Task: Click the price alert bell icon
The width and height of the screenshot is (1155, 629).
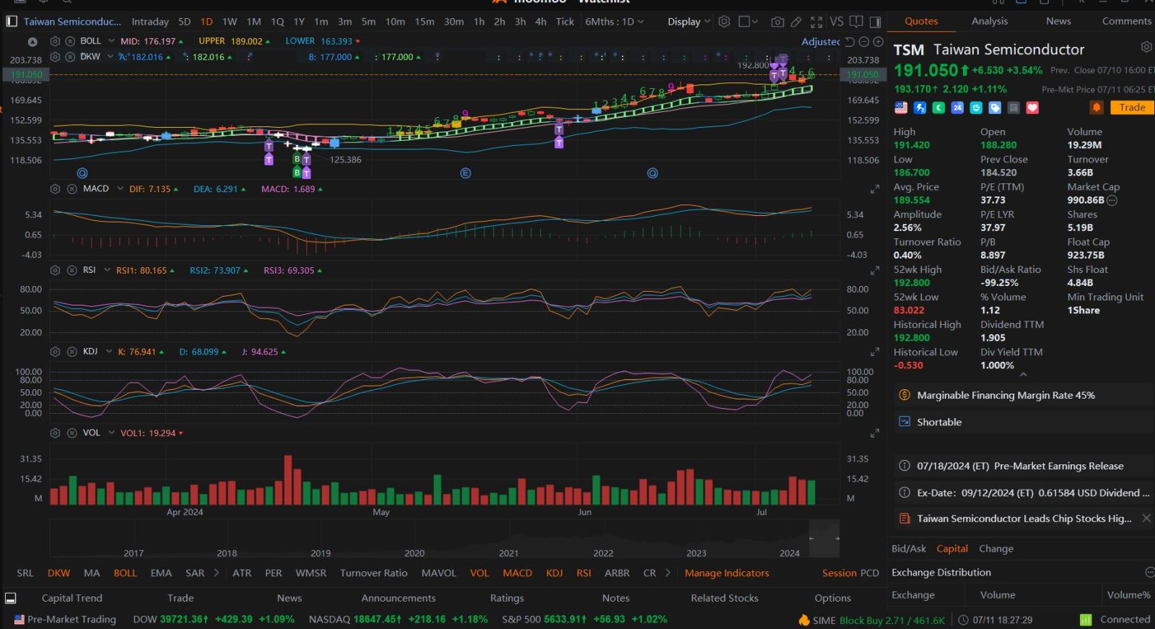Action: [1097, 108]
